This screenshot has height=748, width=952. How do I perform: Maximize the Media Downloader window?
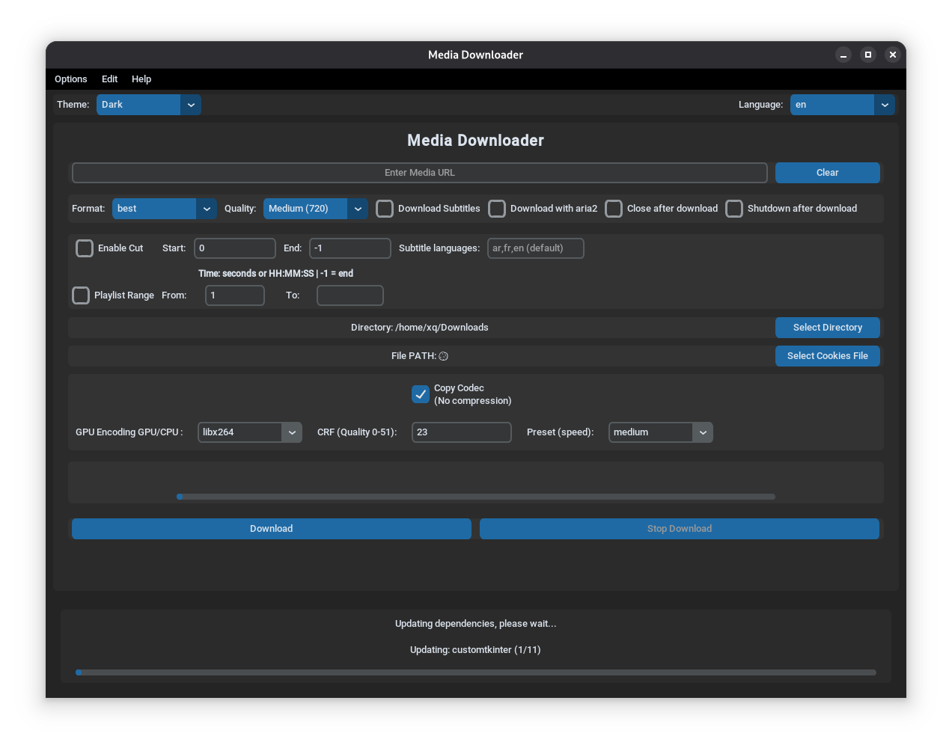tap(868, 55)
